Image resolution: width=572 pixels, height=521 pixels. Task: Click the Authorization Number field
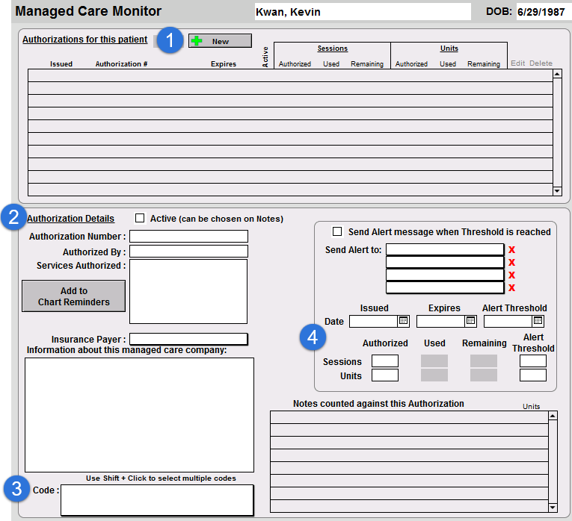point(188,237)
